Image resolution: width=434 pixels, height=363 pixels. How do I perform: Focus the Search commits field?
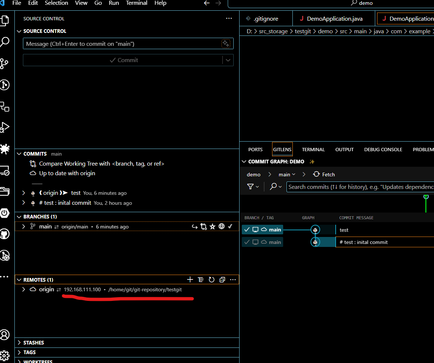coord(360,187)
